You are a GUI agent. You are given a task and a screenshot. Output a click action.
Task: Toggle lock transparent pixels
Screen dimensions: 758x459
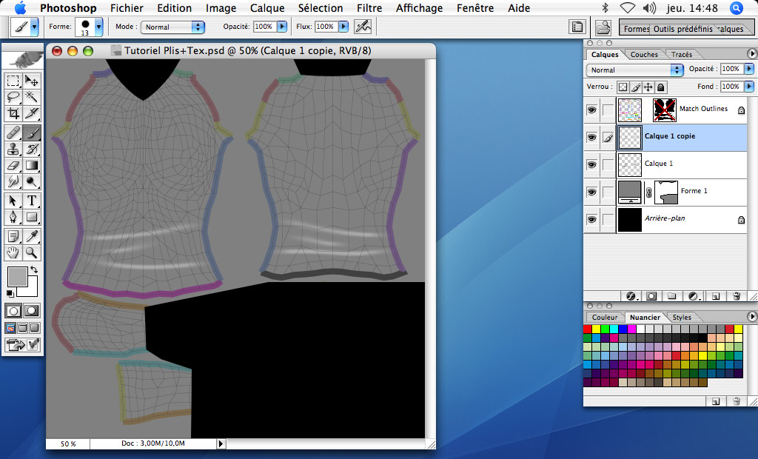click(x=623, y=87)
